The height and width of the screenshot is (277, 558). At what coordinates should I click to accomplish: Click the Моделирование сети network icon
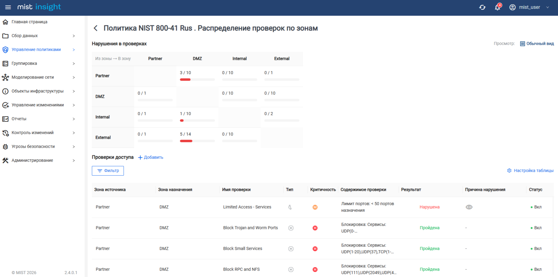(5, 77)
